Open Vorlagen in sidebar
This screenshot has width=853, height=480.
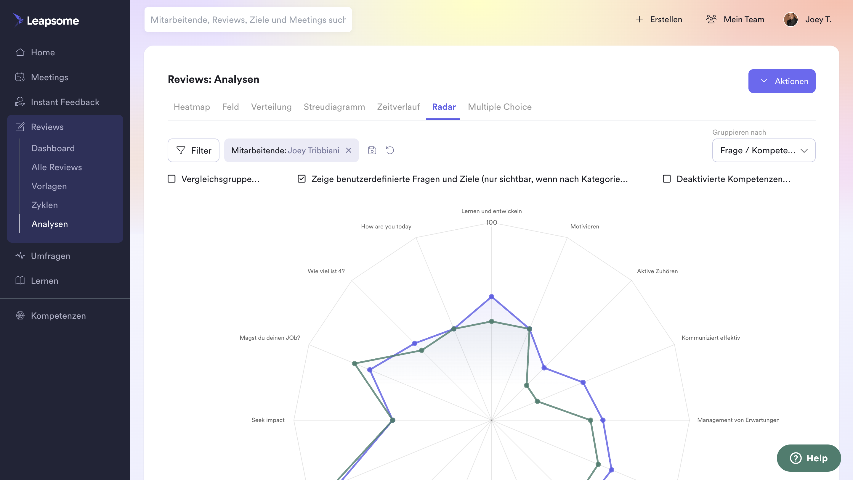pos(49,186)
